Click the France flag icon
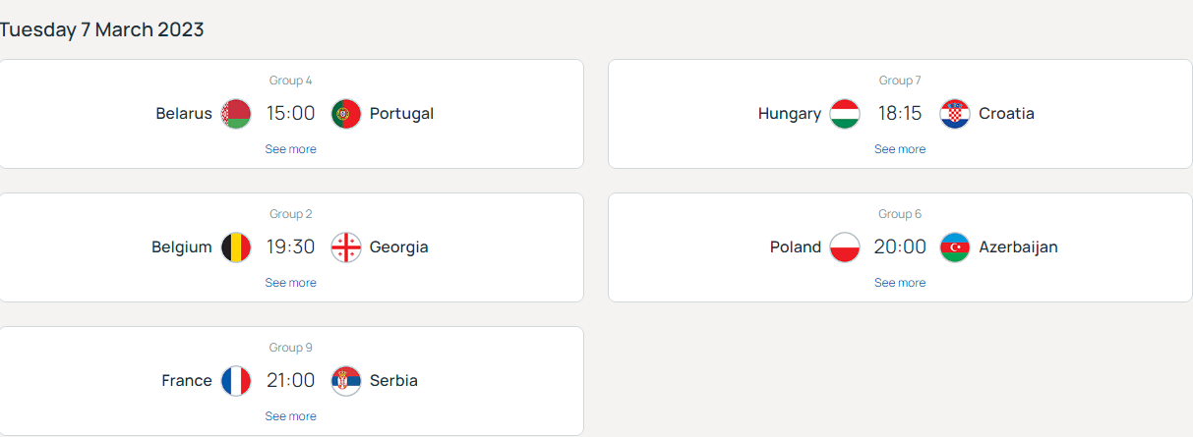This screenshot has width=1193, height=437. [236, 381]
